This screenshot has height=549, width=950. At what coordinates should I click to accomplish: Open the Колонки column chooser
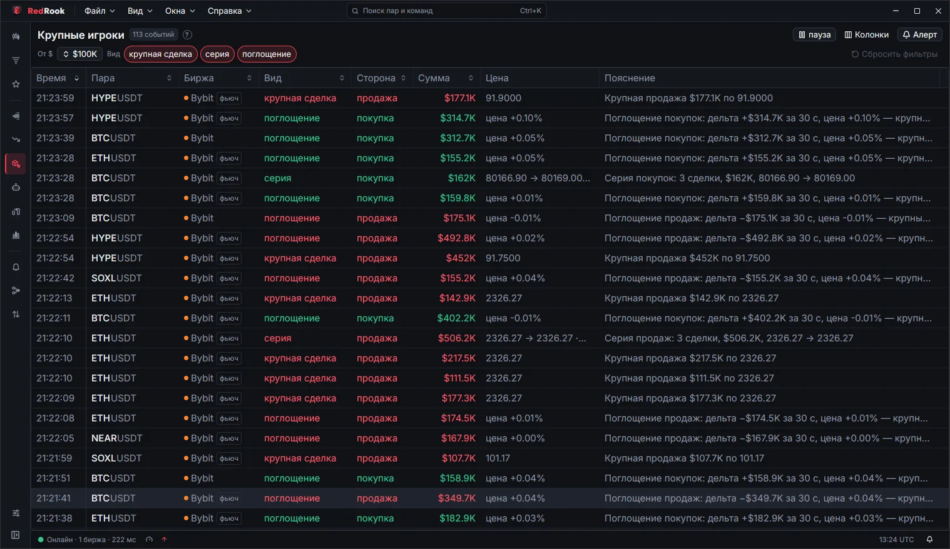[x=866, y=35]
